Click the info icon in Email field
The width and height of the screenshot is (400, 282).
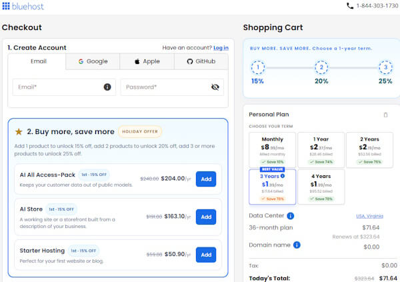coord(107,87)
